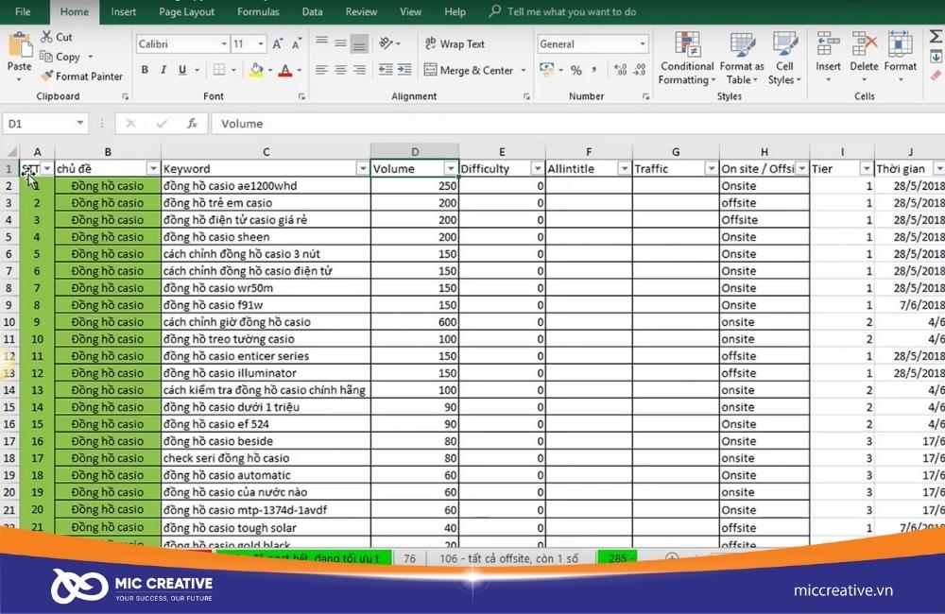Switch to Data tab
This screenshot has width=945, height=614.
pyautogui.click(x=312, y=11)
